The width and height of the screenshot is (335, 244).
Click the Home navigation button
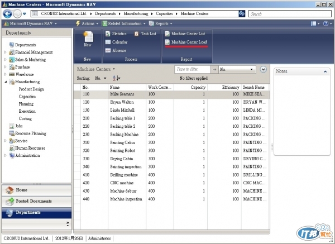click(37, 190)
